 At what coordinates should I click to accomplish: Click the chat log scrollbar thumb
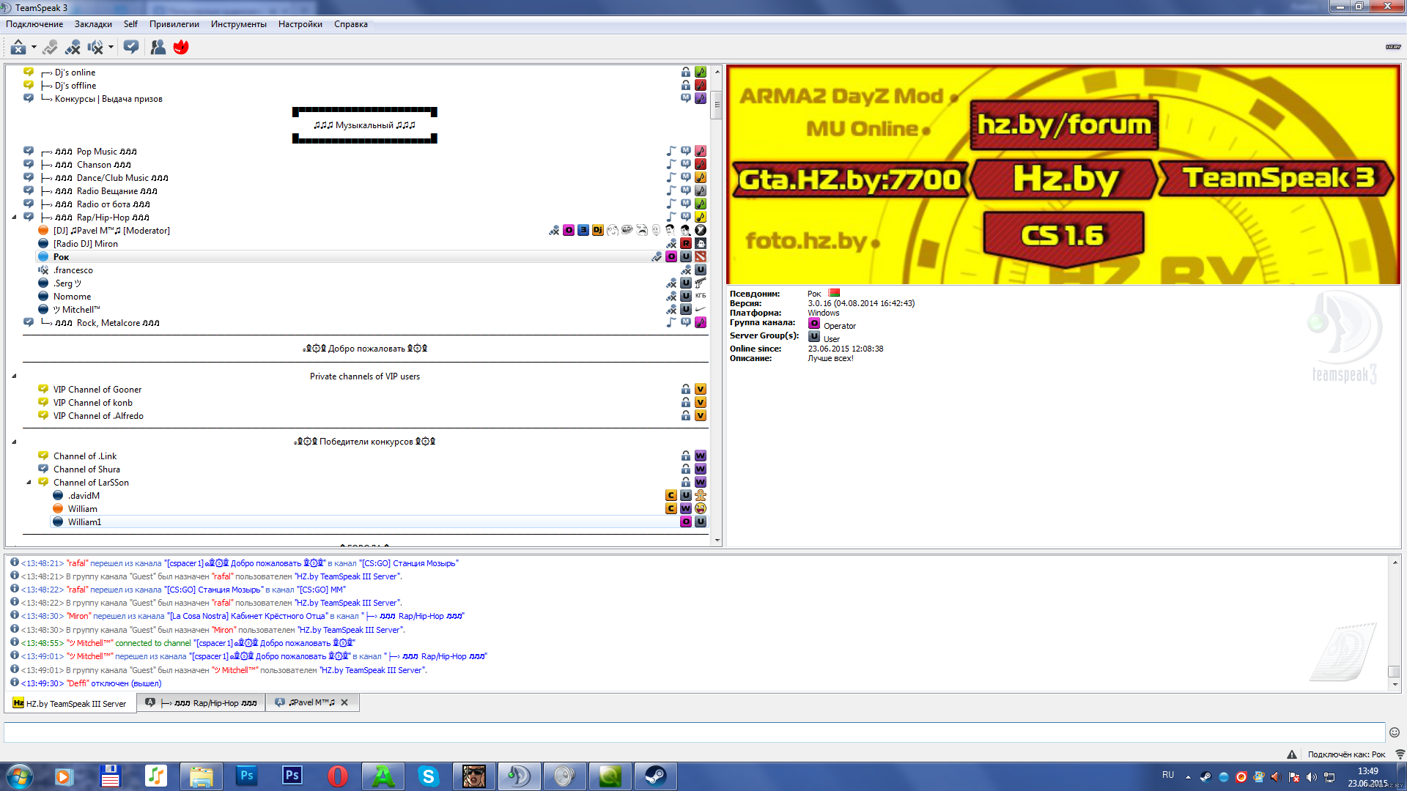pyautogui.click(x=1395, y=672)
